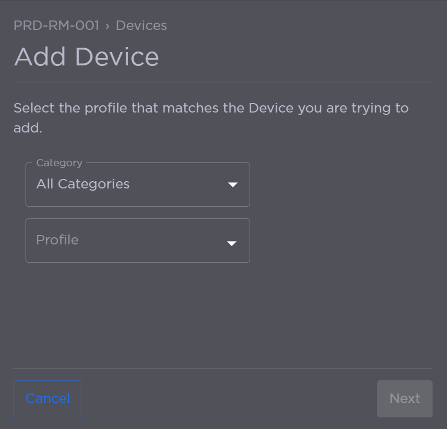Click the profile selection instruction text
The image size is (447, 429).
[x=211, y=116]
